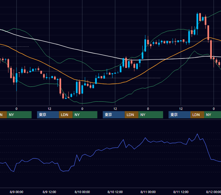Screen dimensions: 221x195
Task: Select the NY session bar spanning 8/12 00:00
Action: tap(213, 115)
